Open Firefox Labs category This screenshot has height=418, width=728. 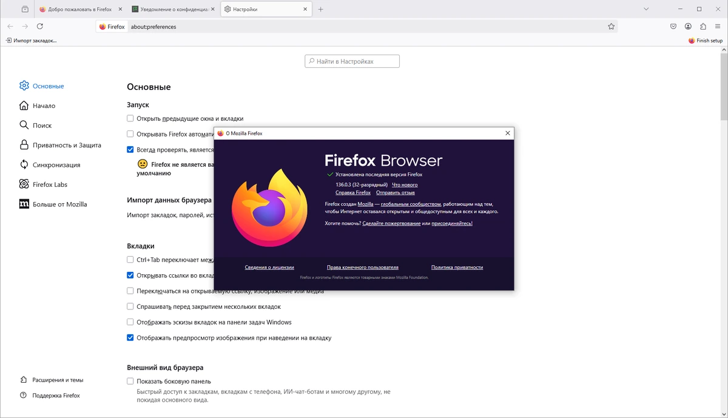[x=44, y=184]
